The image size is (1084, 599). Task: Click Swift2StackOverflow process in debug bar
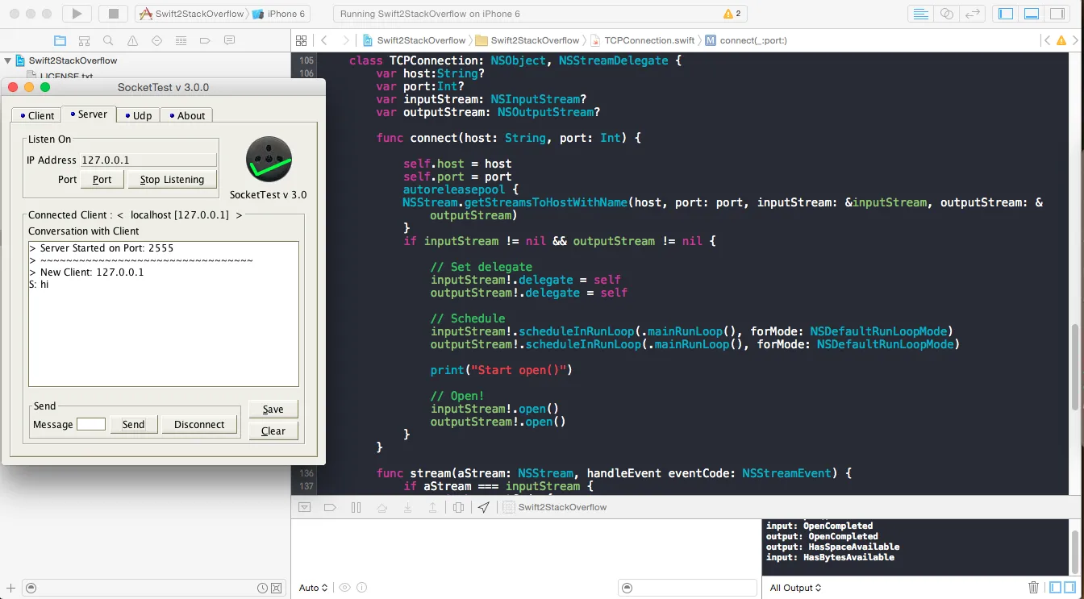tap(555, 507)
